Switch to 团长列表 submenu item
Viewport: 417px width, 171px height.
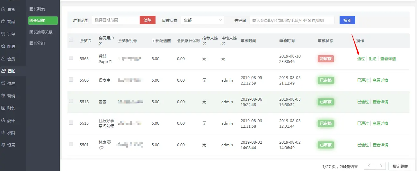[x=37, y=9]
